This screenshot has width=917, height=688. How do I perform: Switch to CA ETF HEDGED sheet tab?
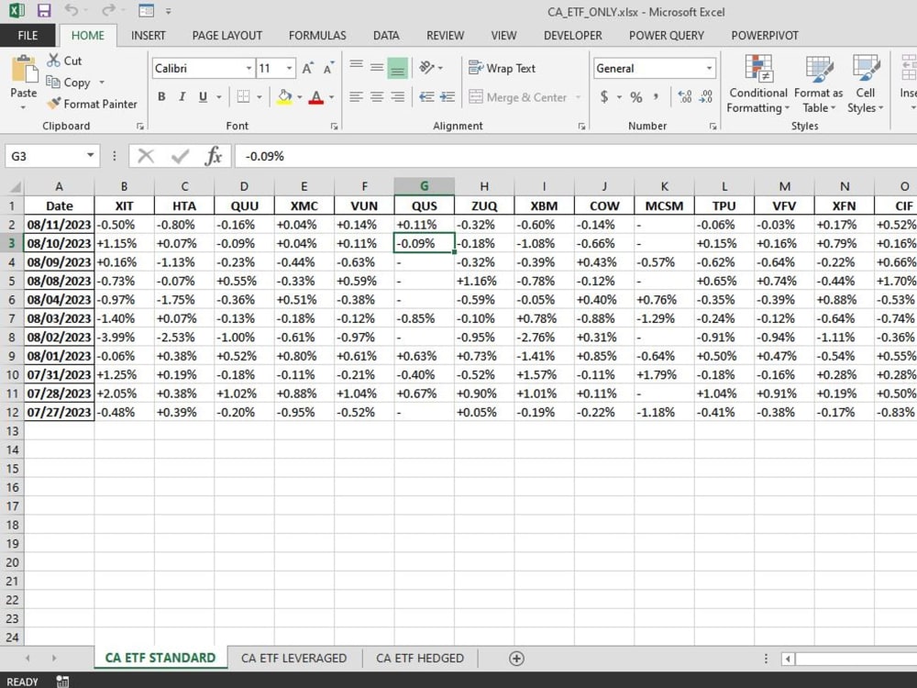click(x=420, y=658)
